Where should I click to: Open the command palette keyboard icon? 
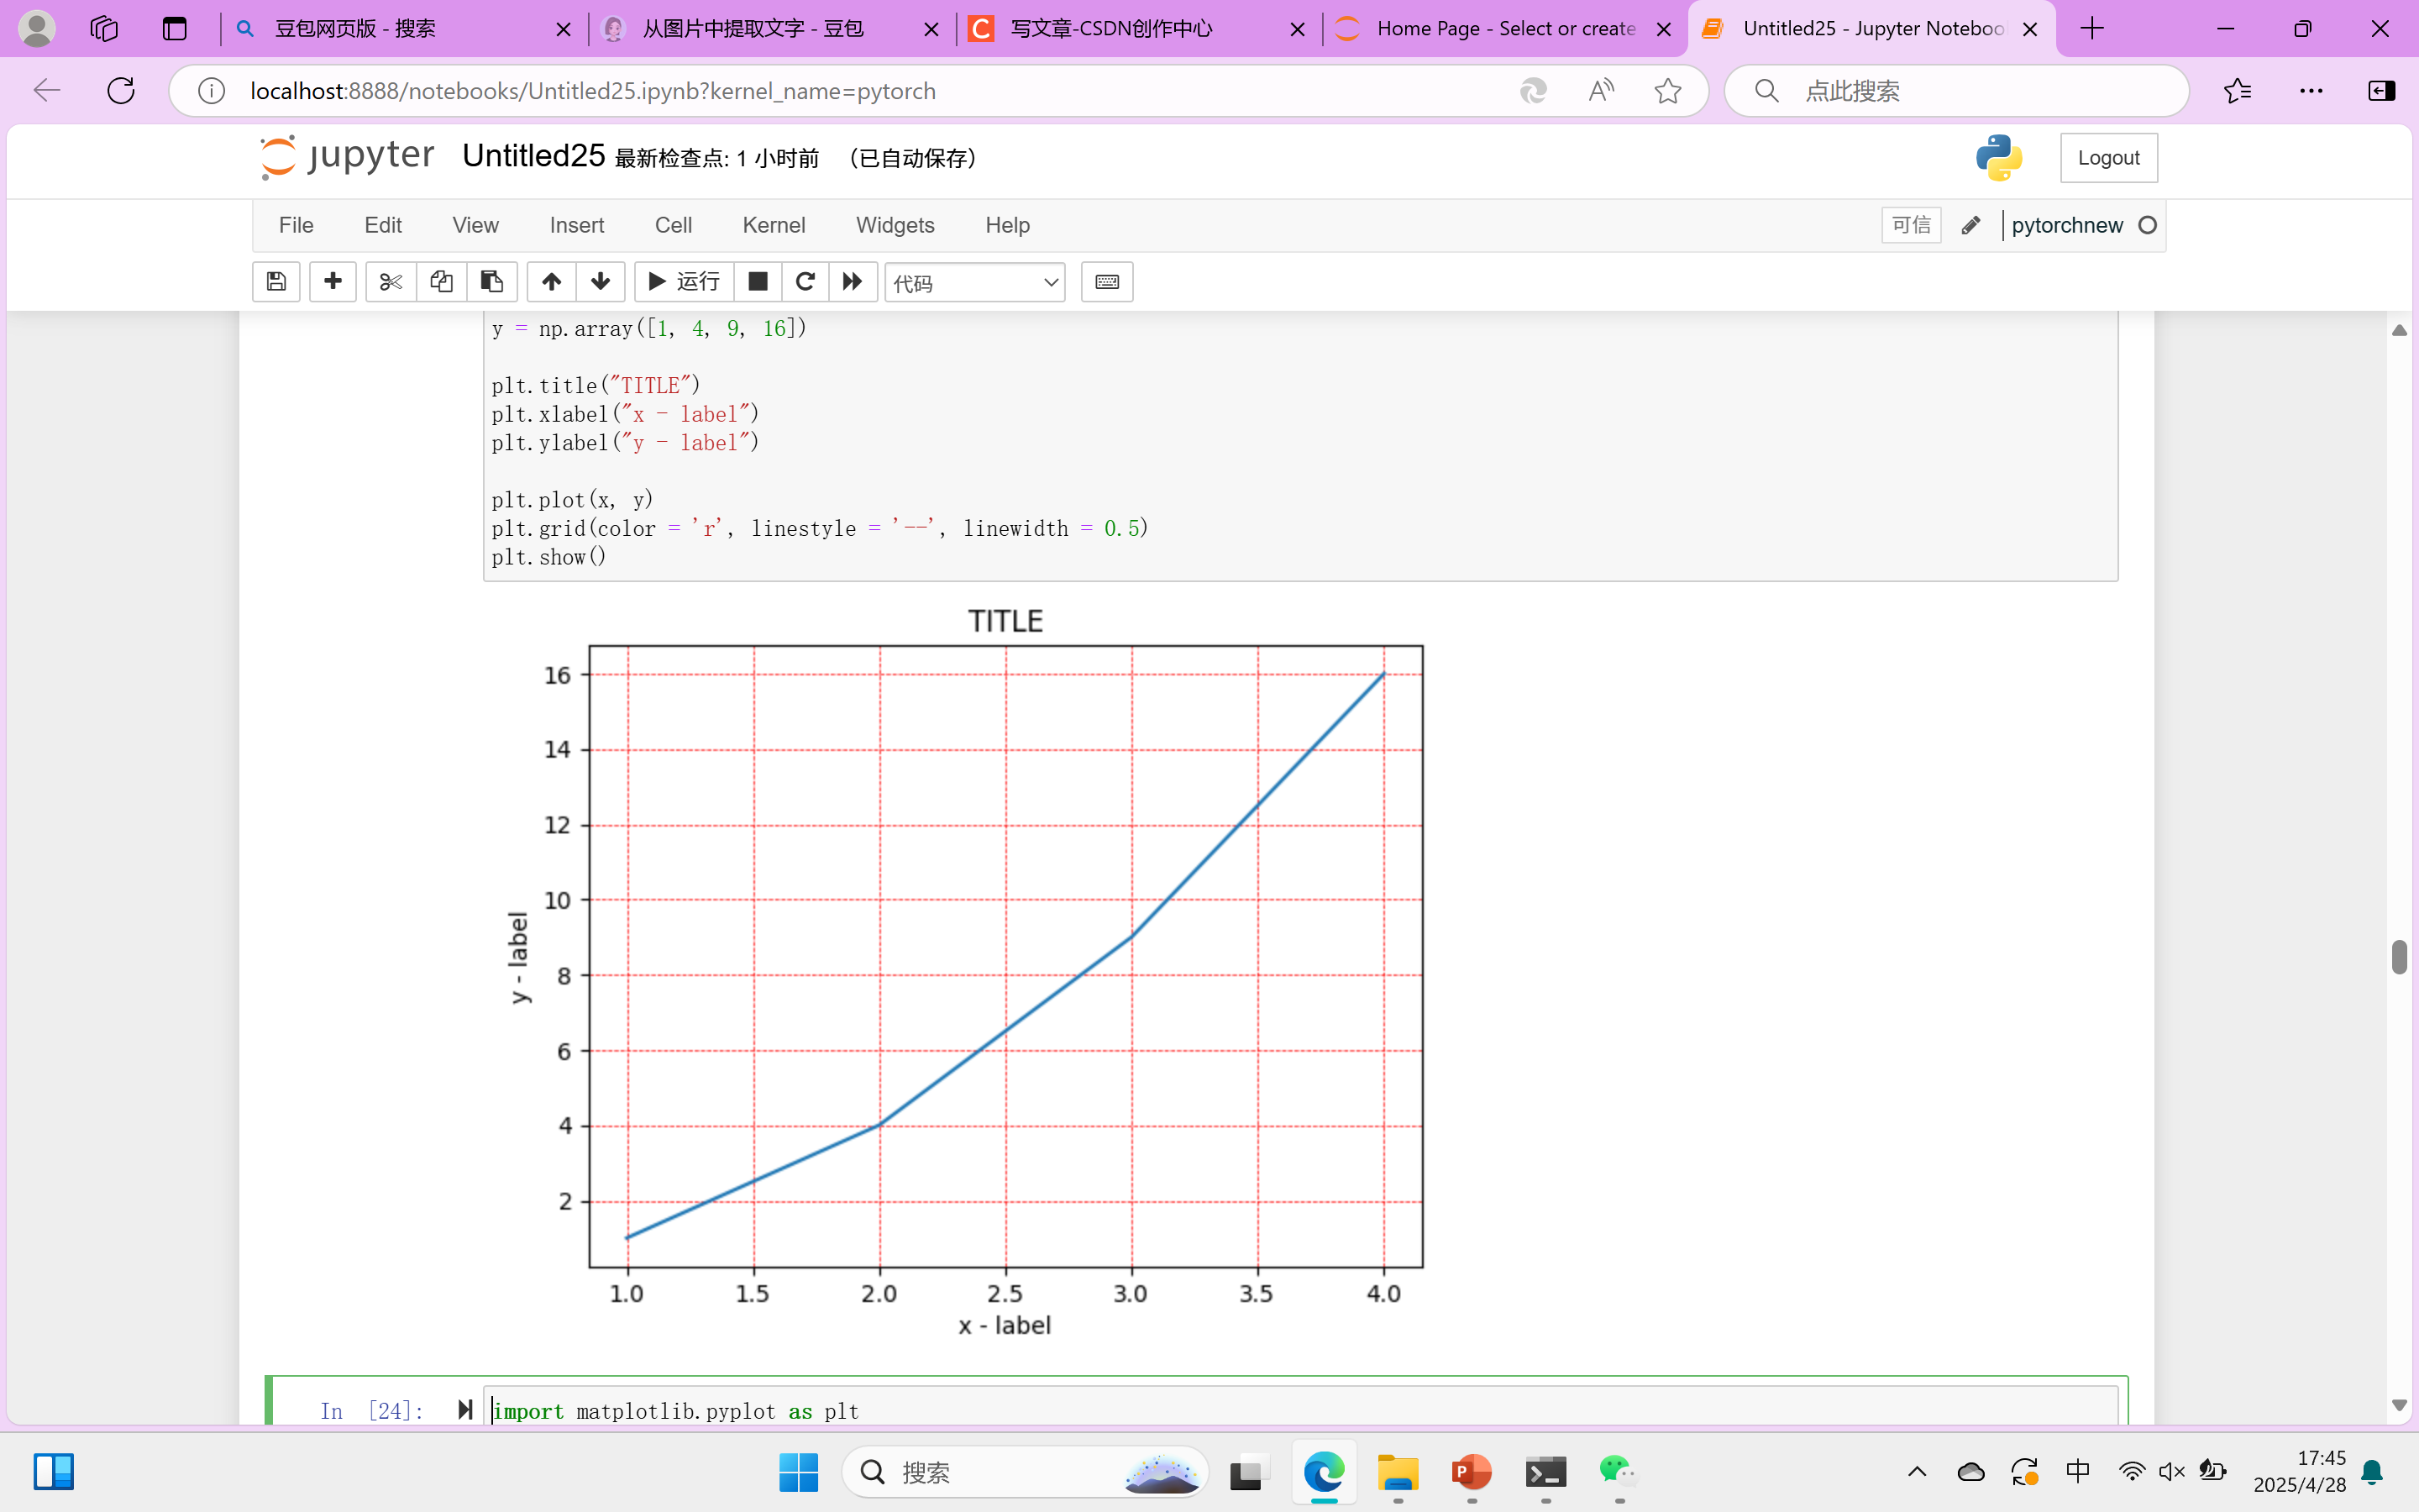coord(1106,282)
